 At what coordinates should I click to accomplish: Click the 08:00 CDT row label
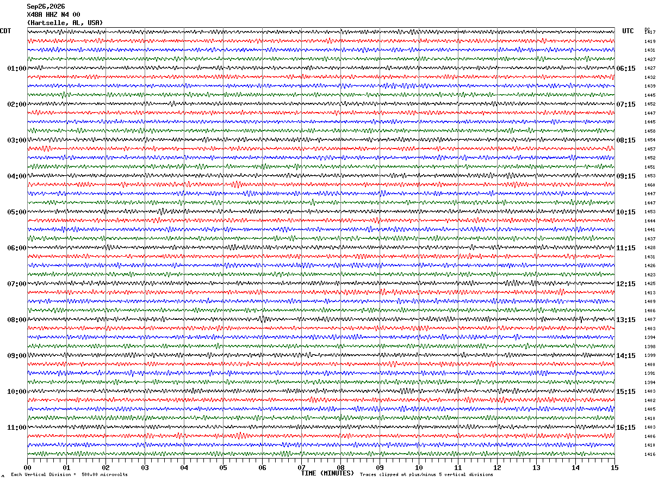(16, 320)
